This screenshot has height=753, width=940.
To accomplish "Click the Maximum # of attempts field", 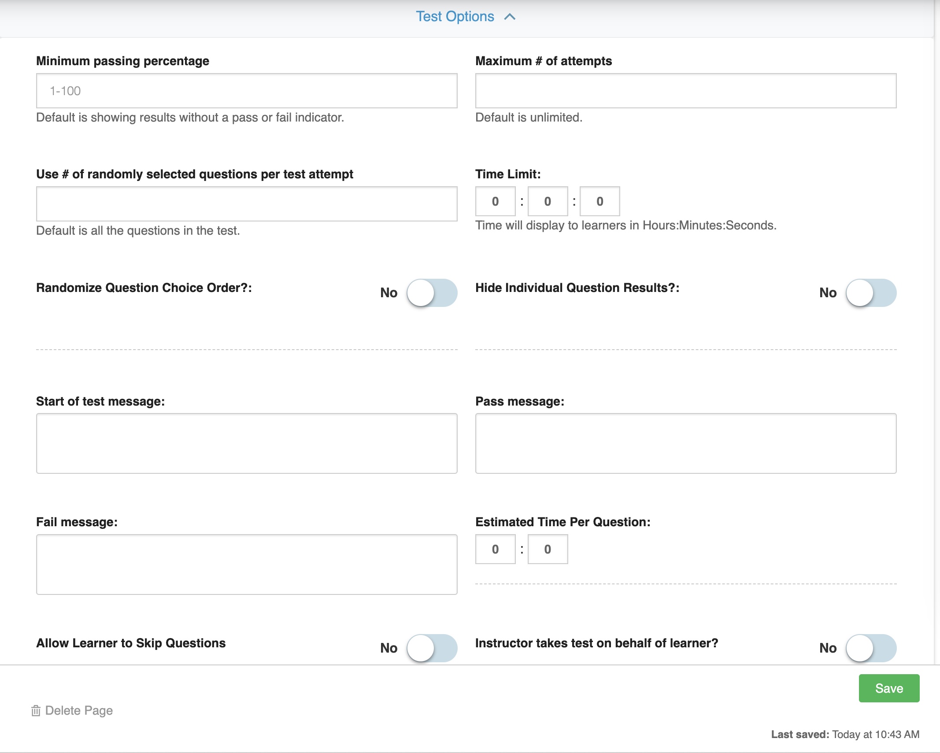I will pos(685,90).
